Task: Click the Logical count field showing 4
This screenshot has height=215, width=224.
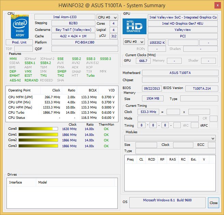Action: [114, 30]
